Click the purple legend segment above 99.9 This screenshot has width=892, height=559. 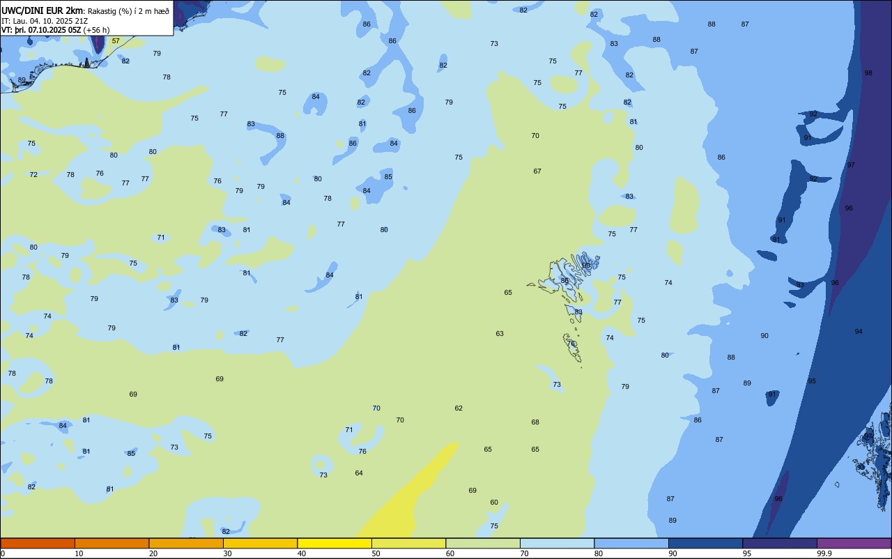(x=854, y=543)
